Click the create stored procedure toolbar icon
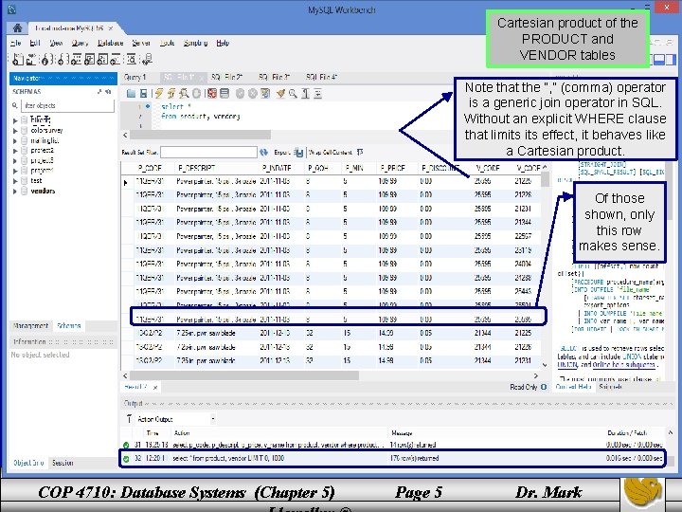Image resolution: width=682 pixels, height=512 pixels. [x=102, y=59]
